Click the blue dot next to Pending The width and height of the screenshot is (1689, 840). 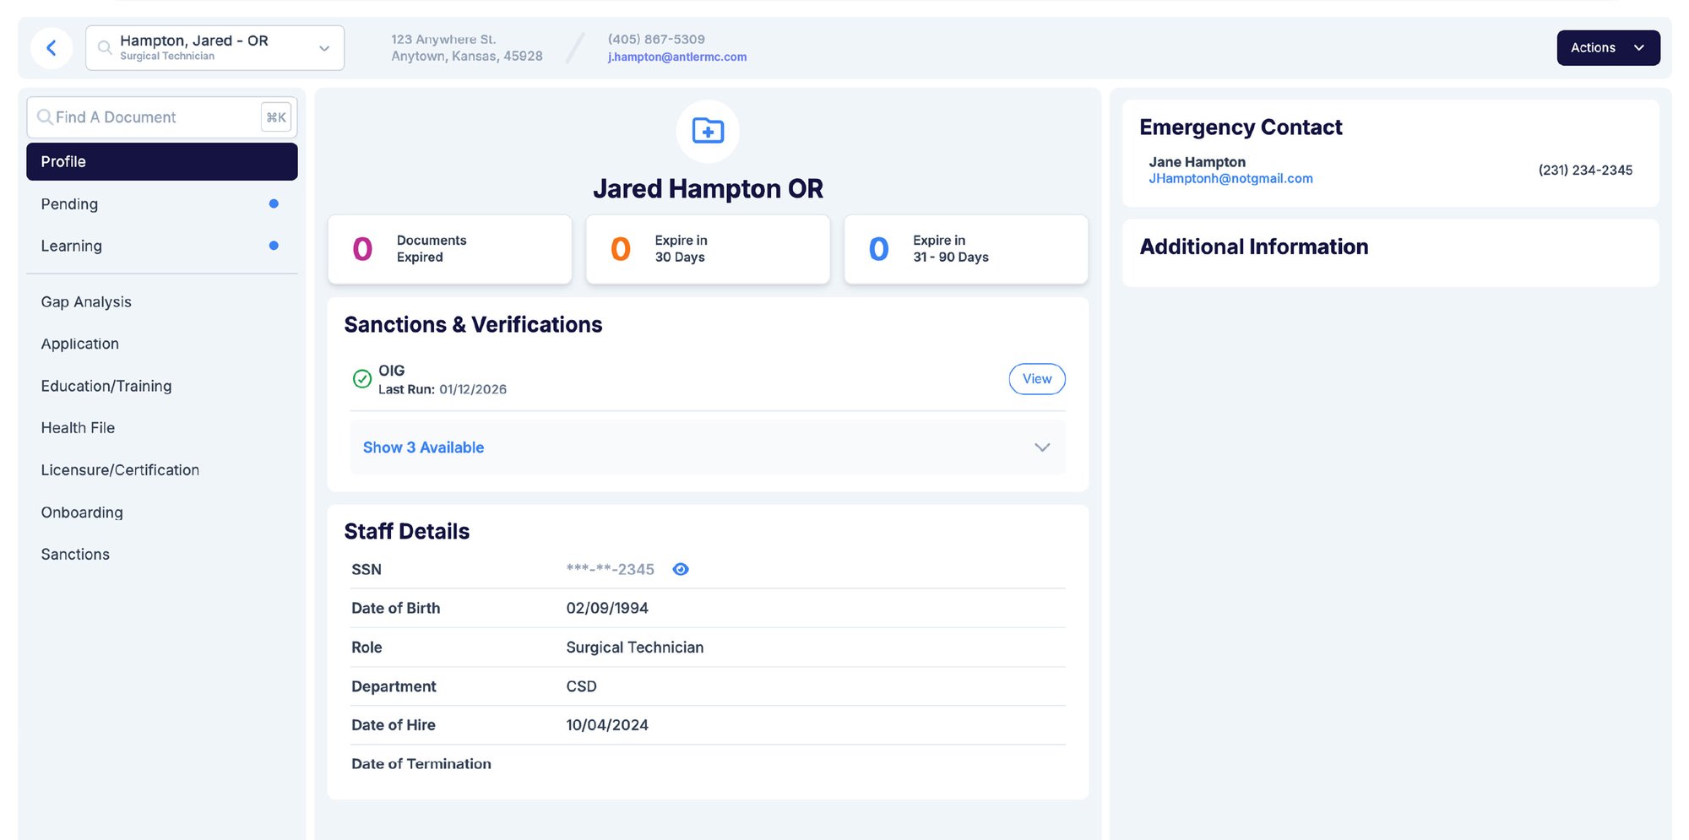point(274,203)
